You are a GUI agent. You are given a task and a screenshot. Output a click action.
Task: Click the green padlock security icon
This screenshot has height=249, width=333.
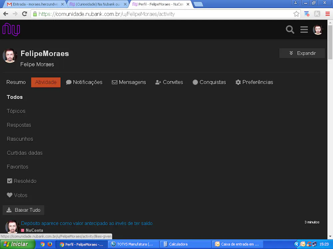pos(35,14)
